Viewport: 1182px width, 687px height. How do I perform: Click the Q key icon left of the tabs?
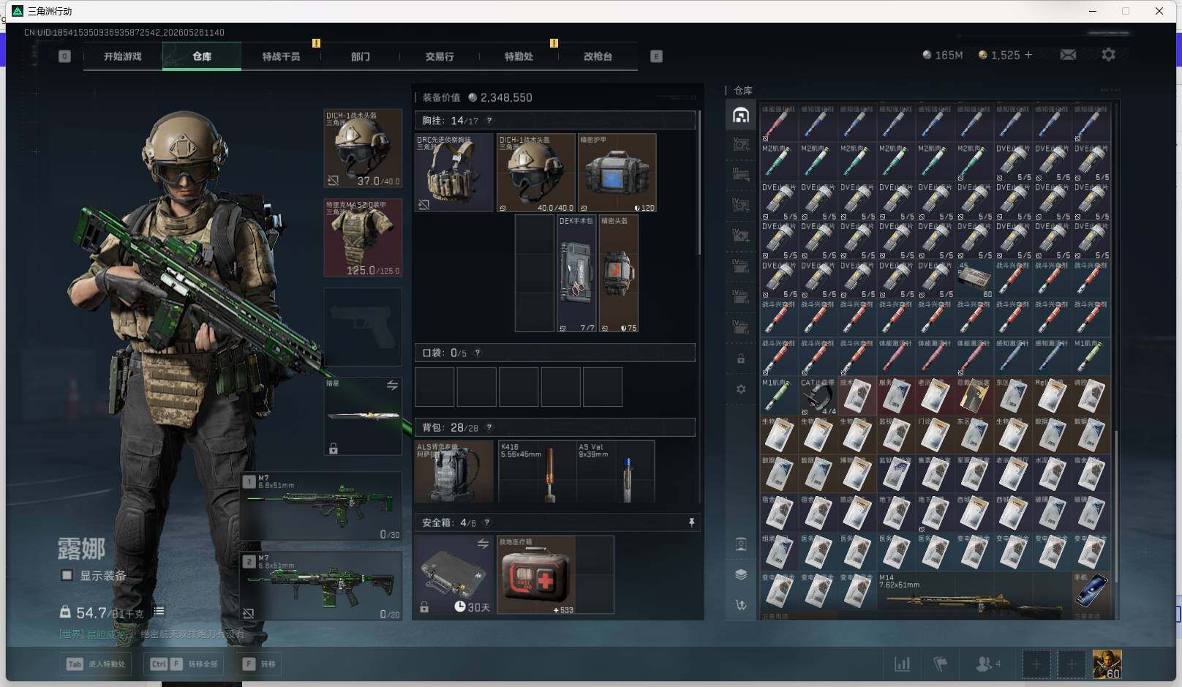64,56
